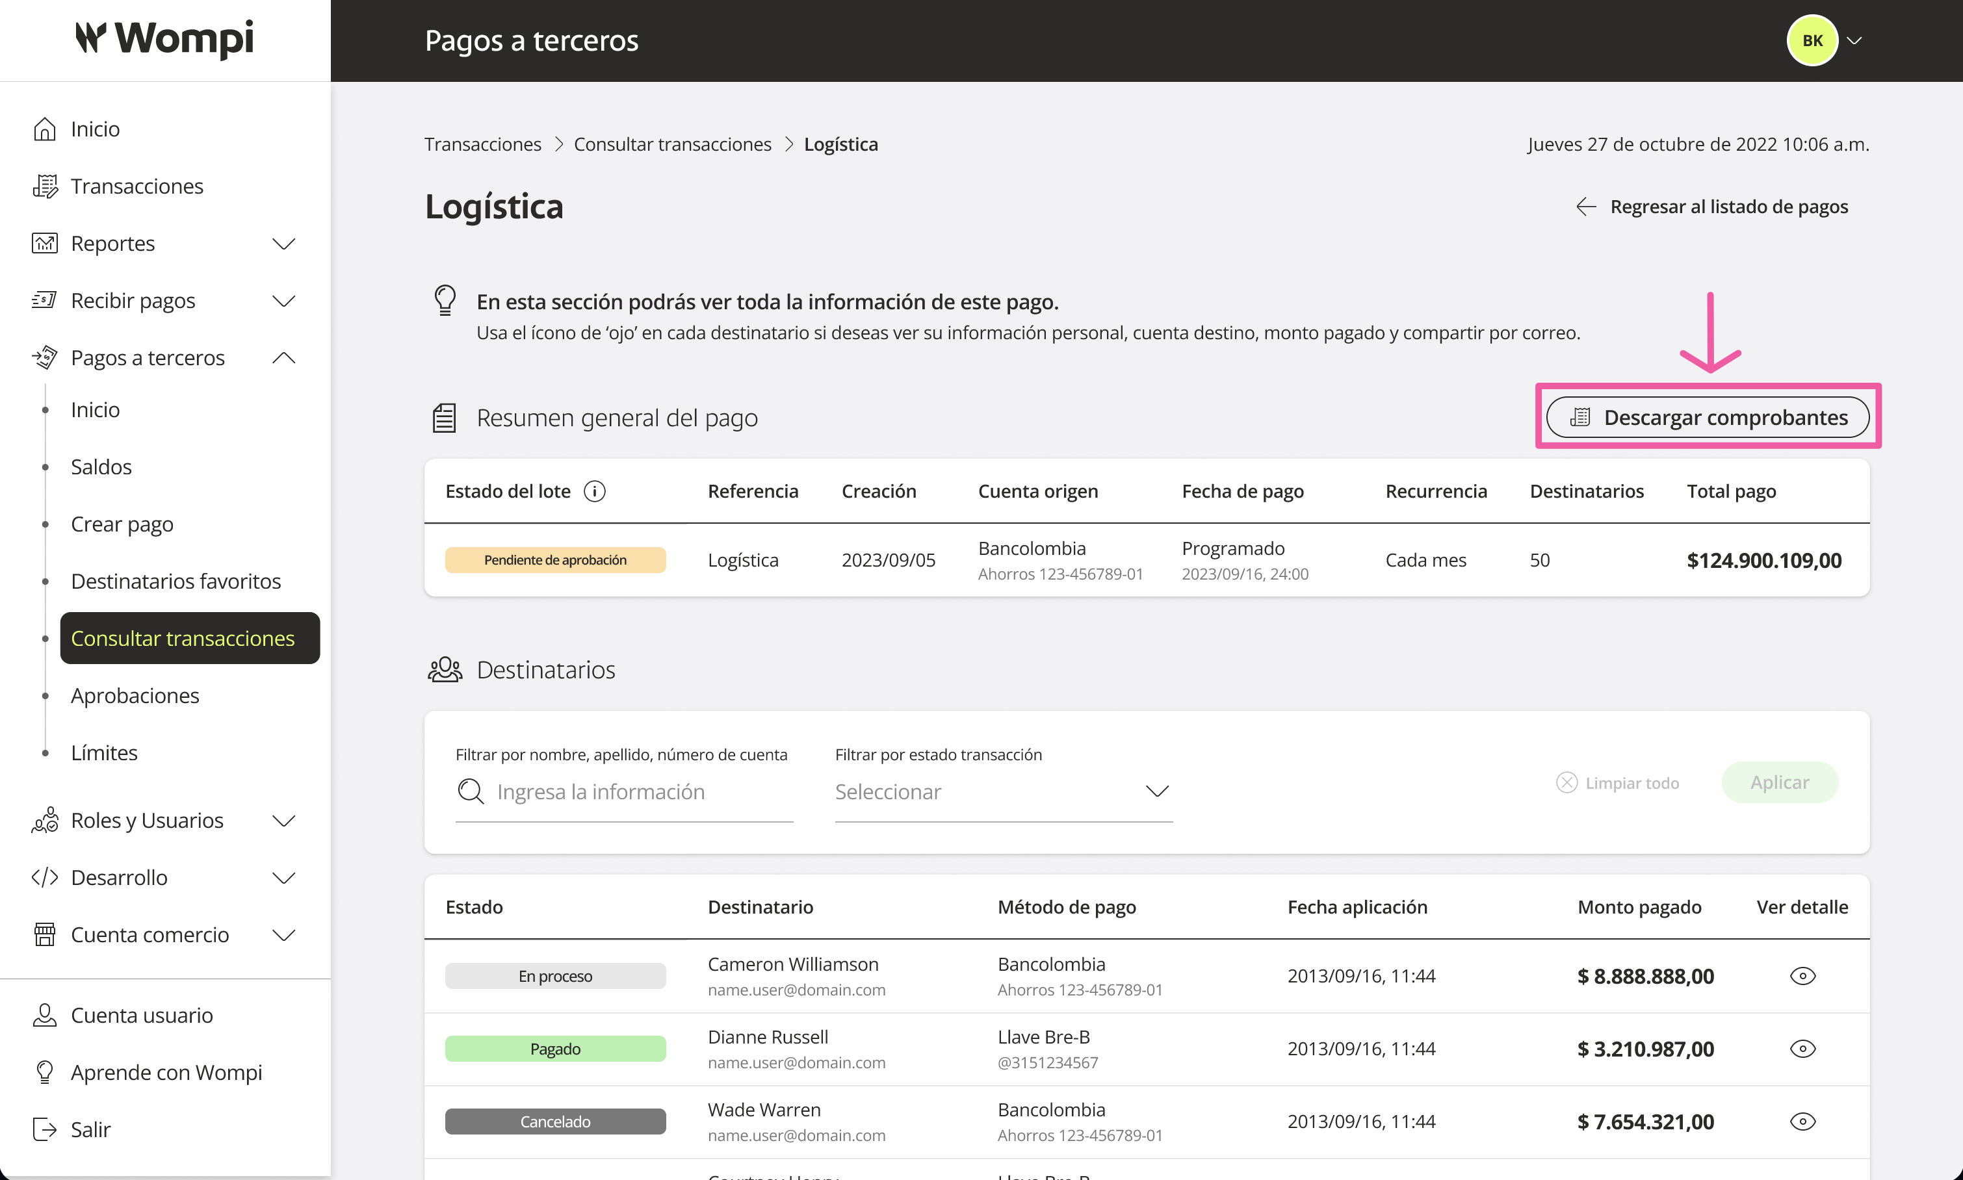
Task: Click the back arrow icon for payment list
Action: coord(1586,207)
